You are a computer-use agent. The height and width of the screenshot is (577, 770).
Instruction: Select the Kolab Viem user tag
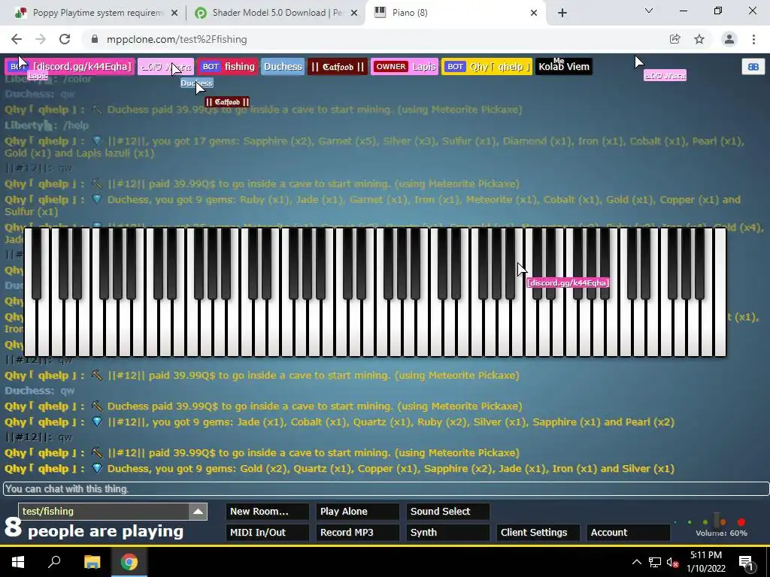tap(564, 67)
